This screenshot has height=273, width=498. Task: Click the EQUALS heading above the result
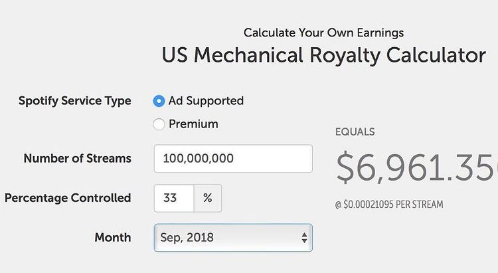[355, 132]
